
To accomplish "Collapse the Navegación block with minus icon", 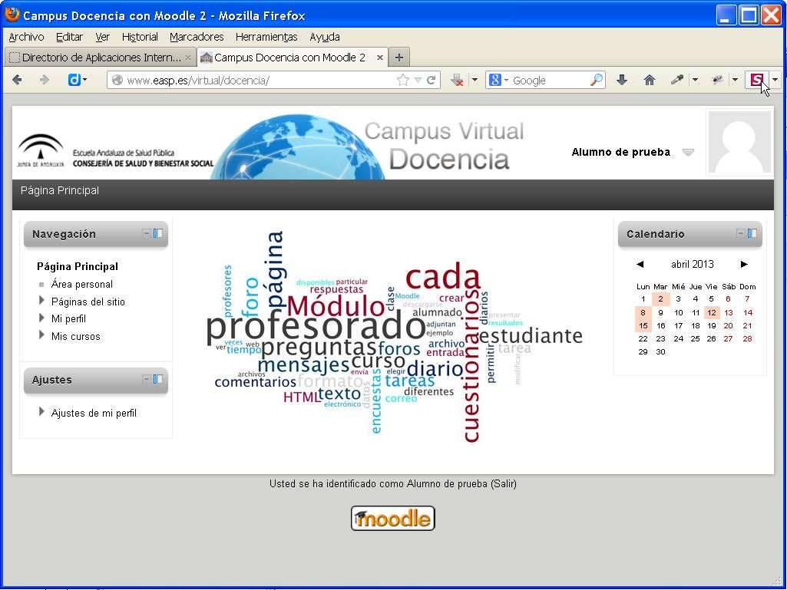I will click(147, 233).
